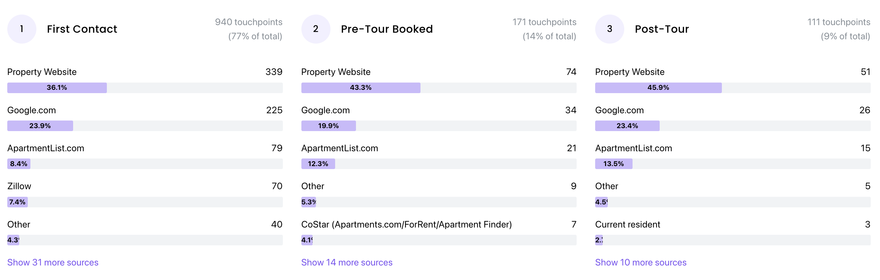Click the 19.9% Google.com bar
Image resolution: width=880 pixels, height=280 pixels.
(x=328, y=126)
